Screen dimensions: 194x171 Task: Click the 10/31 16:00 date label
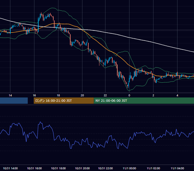tap(34, 168)
